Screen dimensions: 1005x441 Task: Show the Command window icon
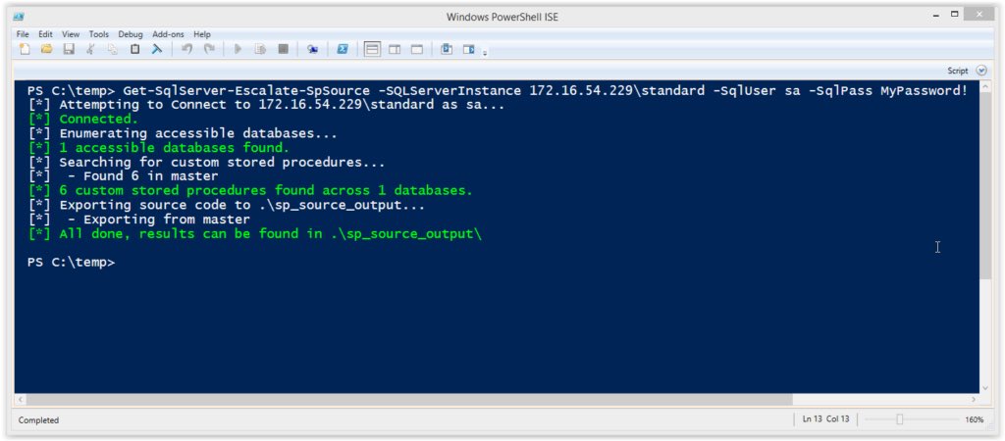click(x=447, y=49)
